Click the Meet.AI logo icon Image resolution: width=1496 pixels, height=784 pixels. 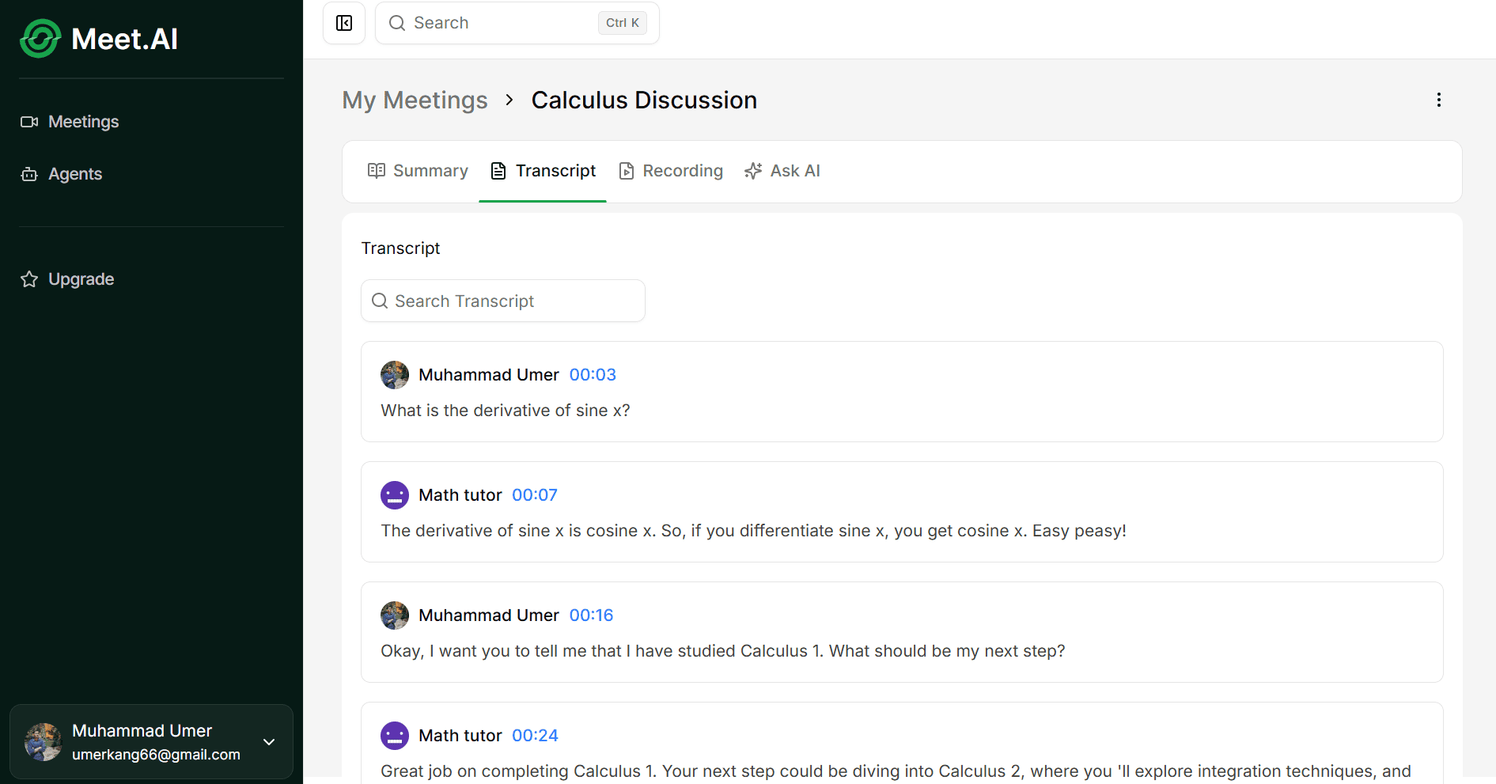(40, 39)
